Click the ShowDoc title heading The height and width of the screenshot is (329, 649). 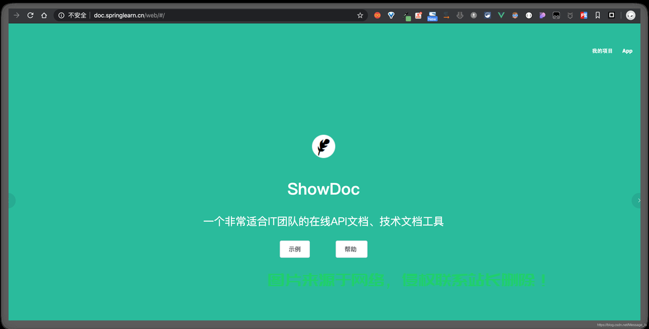pyautogui.click(x=323, y=190)
